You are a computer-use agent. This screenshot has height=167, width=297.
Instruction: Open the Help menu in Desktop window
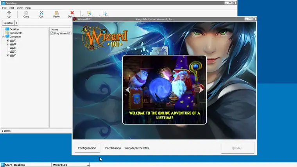tap(28, 8)
